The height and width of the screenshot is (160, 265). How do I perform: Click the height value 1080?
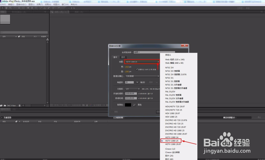pyautogui.click(x=127, y=71)
